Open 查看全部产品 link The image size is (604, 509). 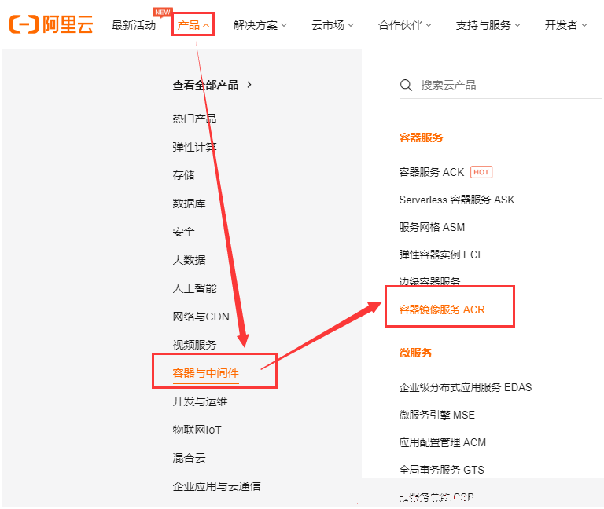click(x=206, y=85)
